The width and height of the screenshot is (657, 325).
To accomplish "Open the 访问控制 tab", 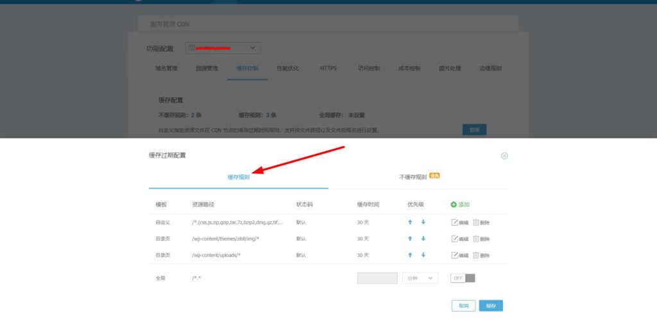I will [x=369, y=68].
